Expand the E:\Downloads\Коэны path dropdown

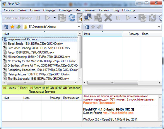click(x=79, y=27)
